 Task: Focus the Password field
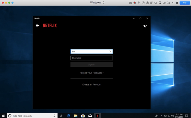92,58
